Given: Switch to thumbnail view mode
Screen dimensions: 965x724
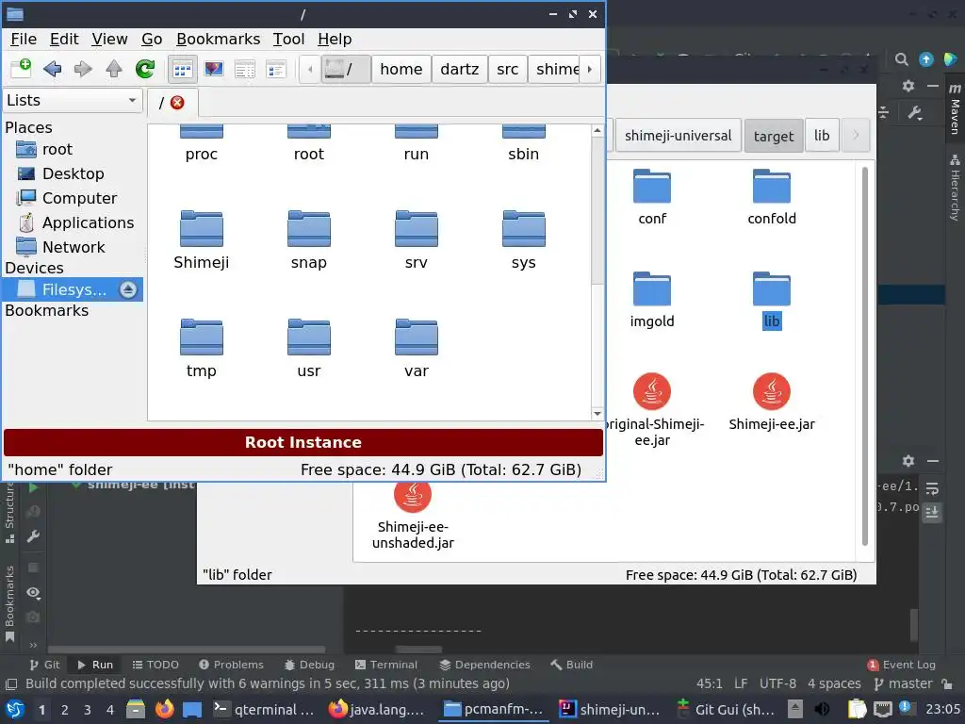Looking at the screenshot, I should coord(214,69).
